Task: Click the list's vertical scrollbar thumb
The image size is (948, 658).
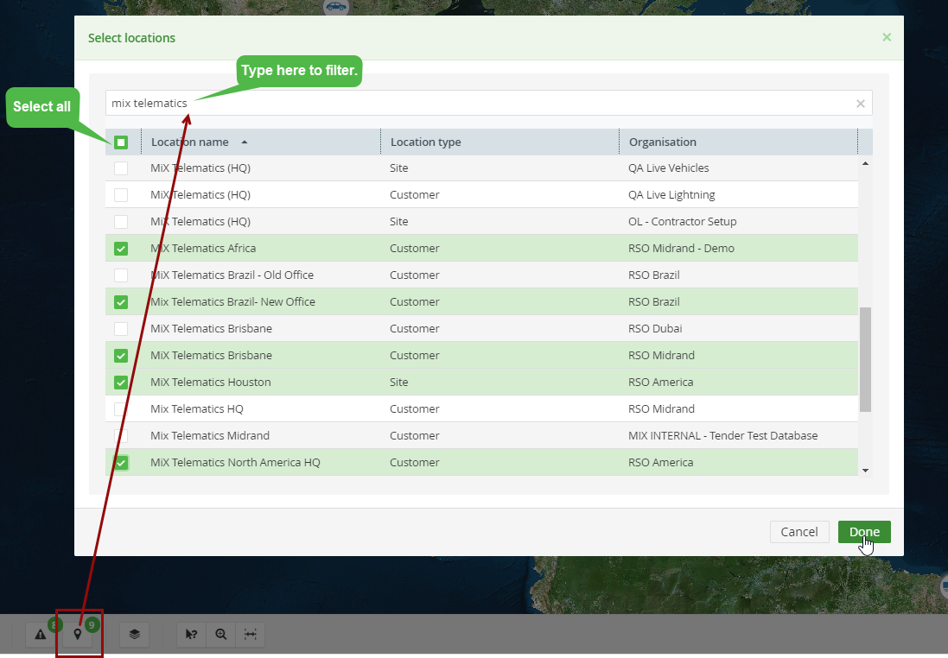Action: (865, 359)
